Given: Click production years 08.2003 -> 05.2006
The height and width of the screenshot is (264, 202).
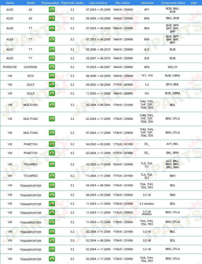Looking at the screenshot, I should (x=98, y=195).
